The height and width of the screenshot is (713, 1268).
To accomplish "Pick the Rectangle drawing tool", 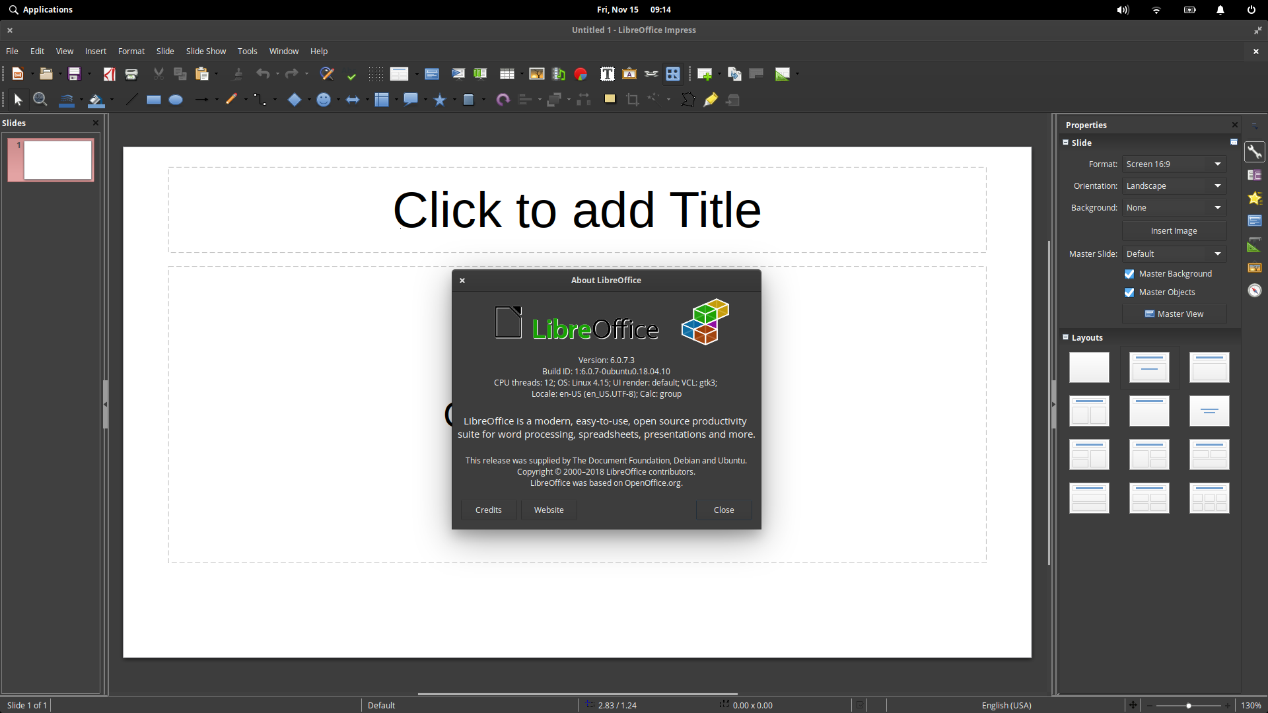I will point(154,100).
